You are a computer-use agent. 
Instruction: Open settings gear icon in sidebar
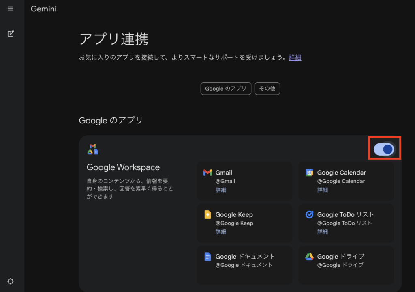11,281
